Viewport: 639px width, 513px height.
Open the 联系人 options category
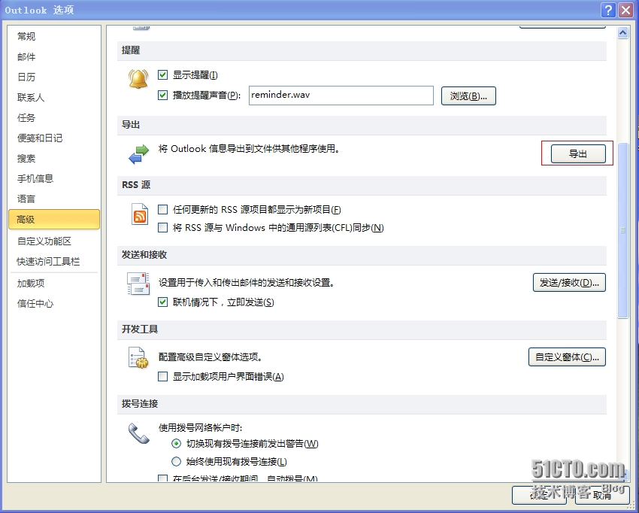(54, 97)
